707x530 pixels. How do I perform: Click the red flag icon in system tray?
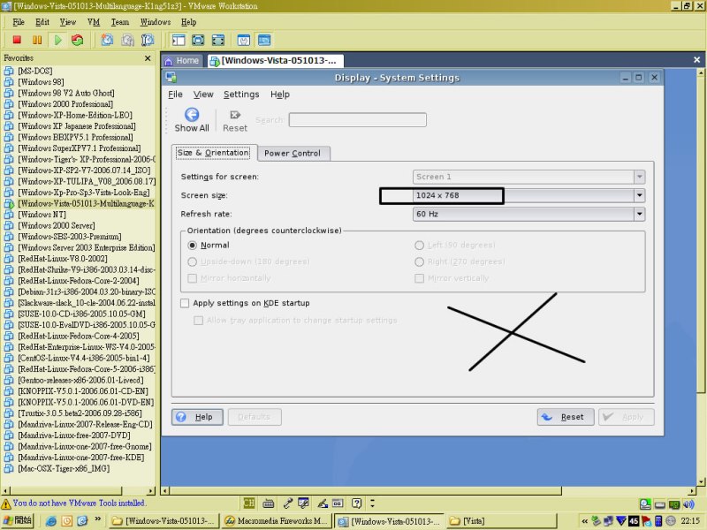tap(646, 521)
